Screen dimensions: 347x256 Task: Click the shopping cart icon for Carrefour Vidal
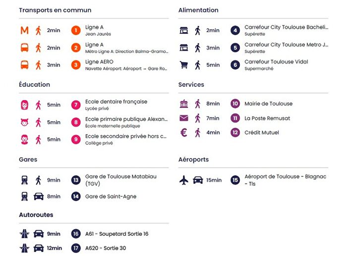(184, 65)
